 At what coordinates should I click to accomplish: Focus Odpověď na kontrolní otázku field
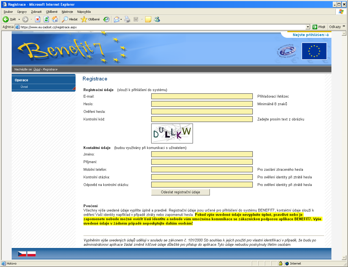(x=202, y=185)
